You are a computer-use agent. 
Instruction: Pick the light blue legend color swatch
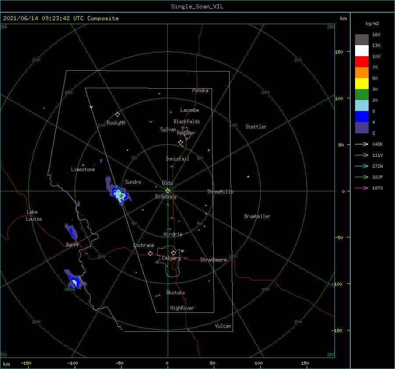coord(362,106)
